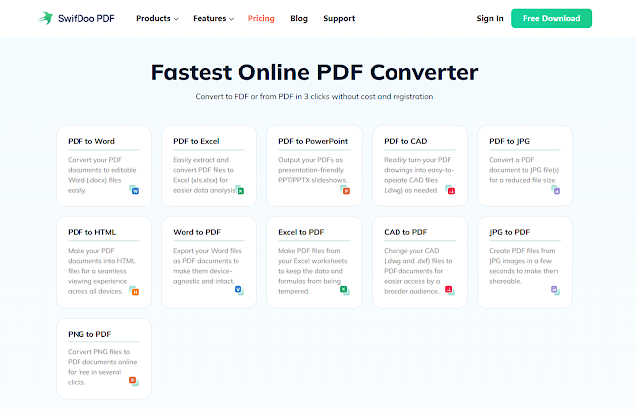Open the PDF to CAD converter title
This screenshot has height=409, width=636.
pyautogui.click(x=405, y=141)
